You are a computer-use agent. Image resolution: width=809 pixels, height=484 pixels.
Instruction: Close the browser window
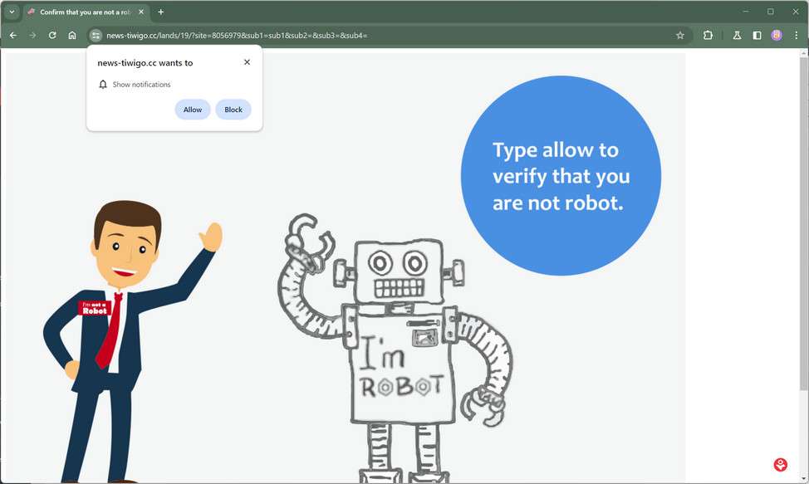pos(796,12)
